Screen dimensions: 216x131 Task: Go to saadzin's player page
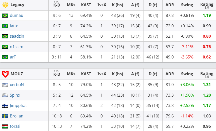(x=17, y=36)
